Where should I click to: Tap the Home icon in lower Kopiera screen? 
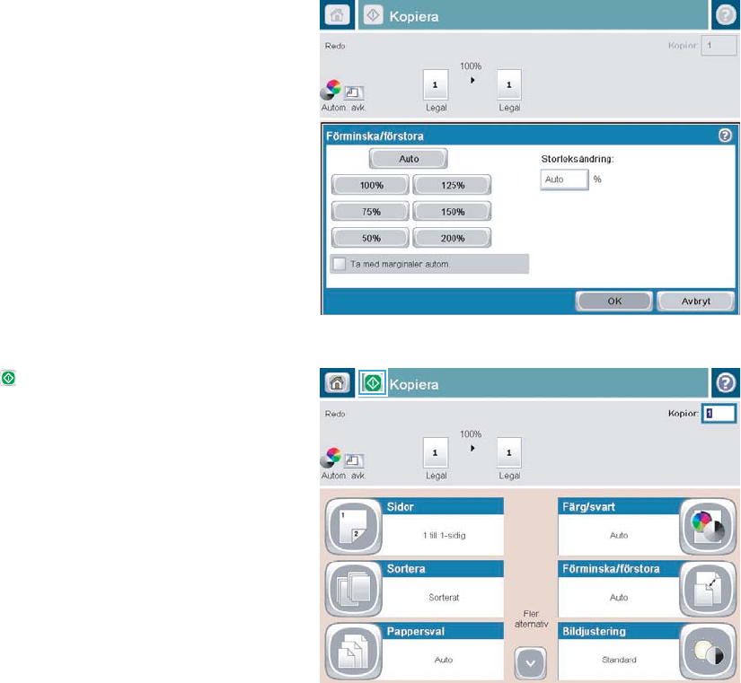(337, 382)
